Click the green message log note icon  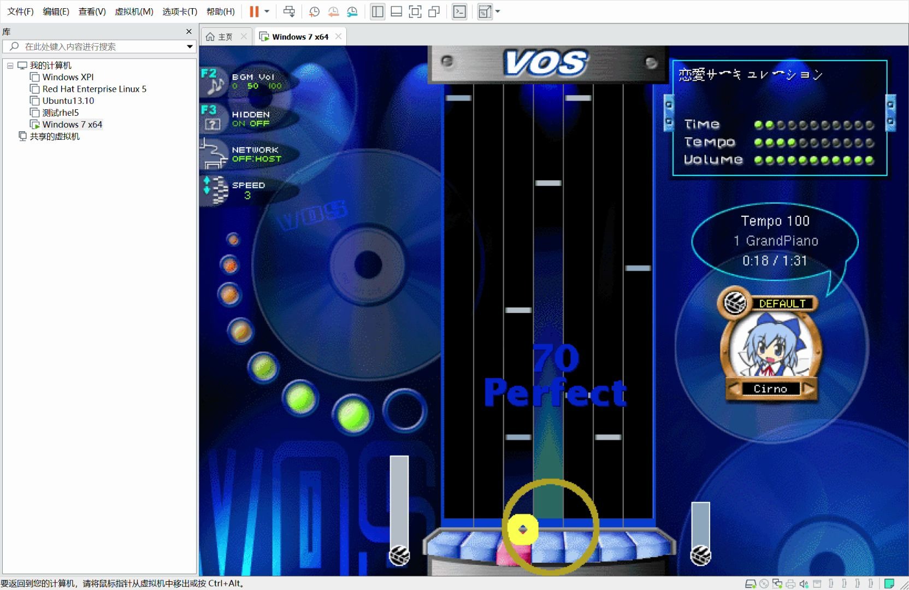(x=889, y=583)
